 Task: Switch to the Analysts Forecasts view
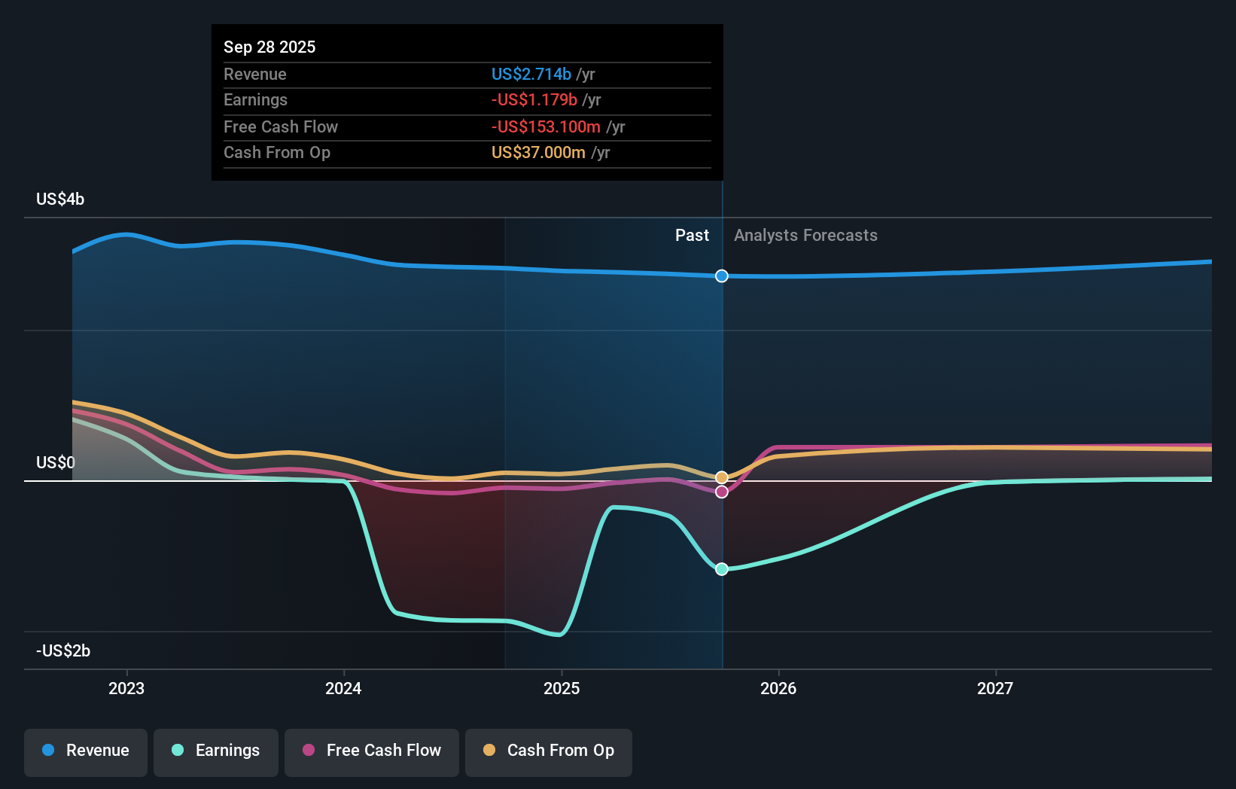pyautogui.click(x=805, y=235)
